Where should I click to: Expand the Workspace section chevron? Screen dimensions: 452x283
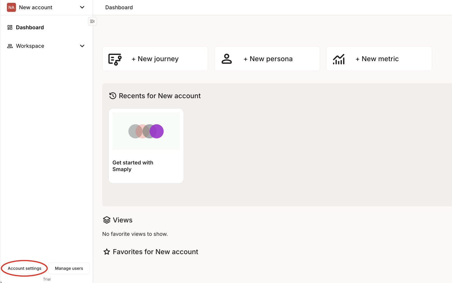point(82,46)
